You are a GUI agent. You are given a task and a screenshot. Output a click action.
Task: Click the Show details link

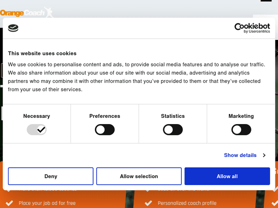240,155
